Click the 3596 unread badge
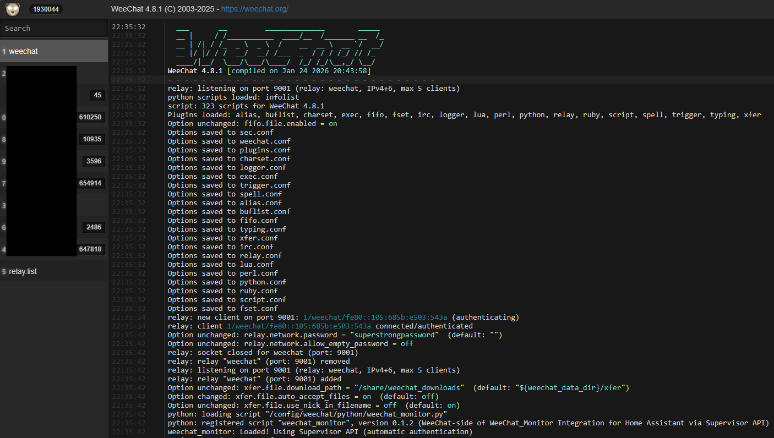The width and height of the screenshot is (774, 438). coord(94,161)
